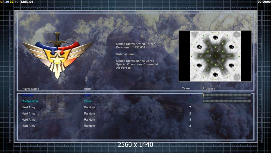Viewport: 271px width, 153px height.
Task: Click the map preview thumbnail center
Action: pos(215,56)
